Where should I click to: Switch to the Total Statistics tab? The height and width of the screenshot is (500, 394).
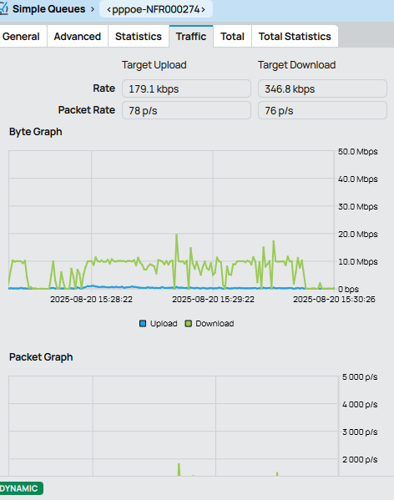tap(295, 37)
